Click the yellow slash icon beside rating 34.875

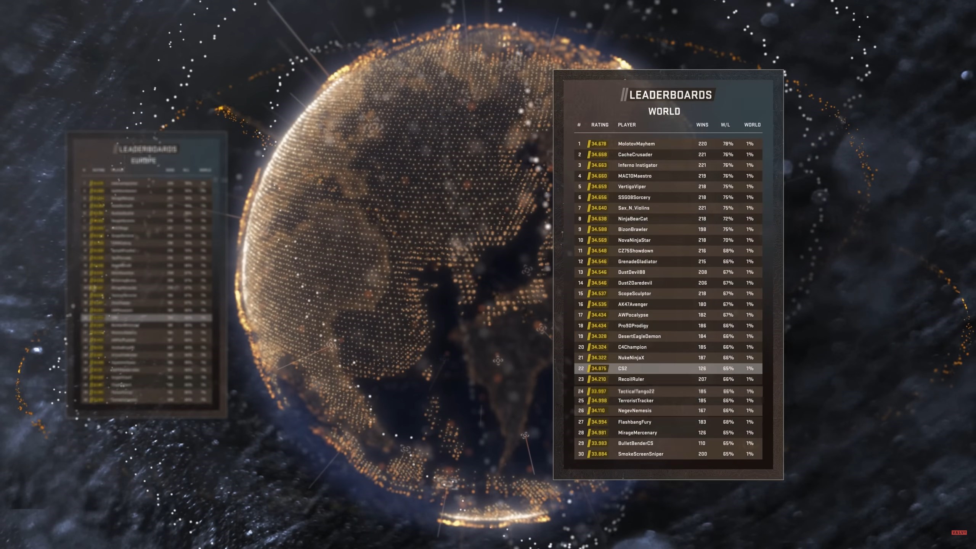[589, 369]
